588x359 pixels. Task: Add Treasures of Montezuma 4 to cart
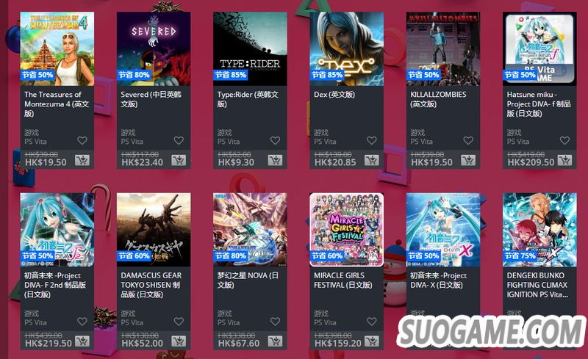pyautogui.click(x=82, y=160)
